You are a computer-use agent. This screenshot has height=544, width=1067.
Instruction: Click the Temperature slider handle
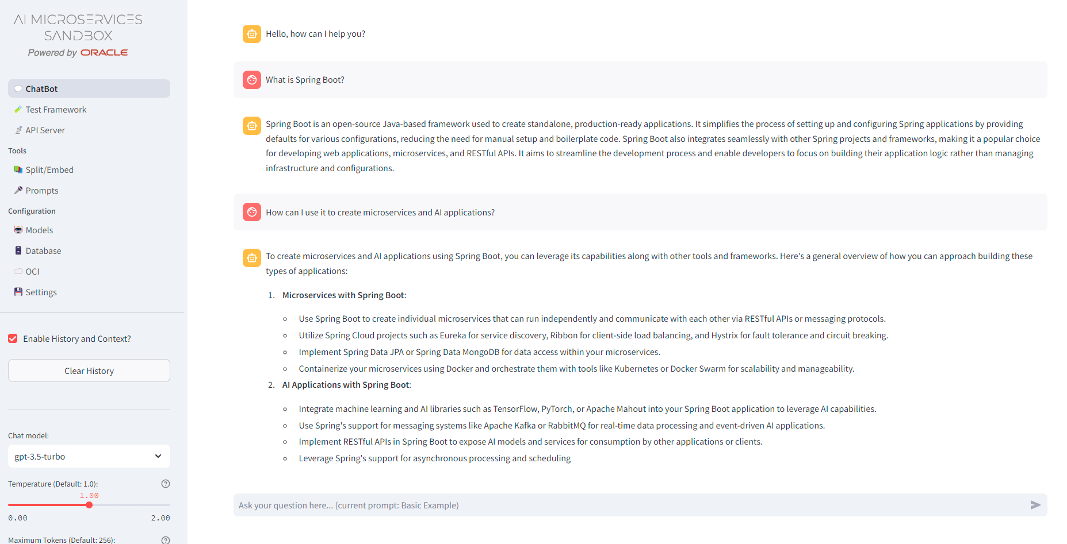[89, 505]
